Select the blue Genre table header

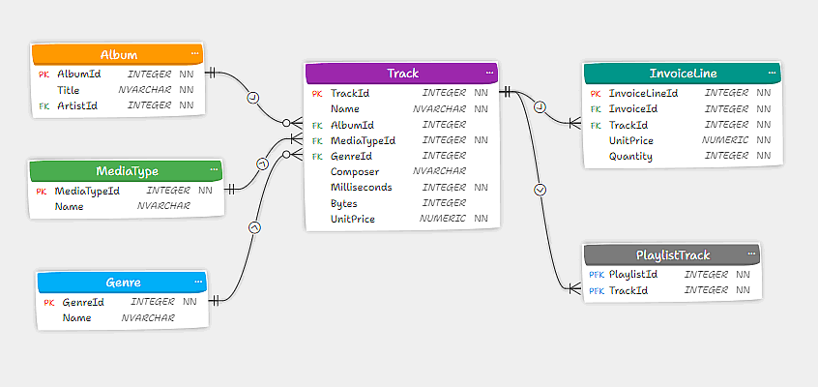click(x=122, y=283)
